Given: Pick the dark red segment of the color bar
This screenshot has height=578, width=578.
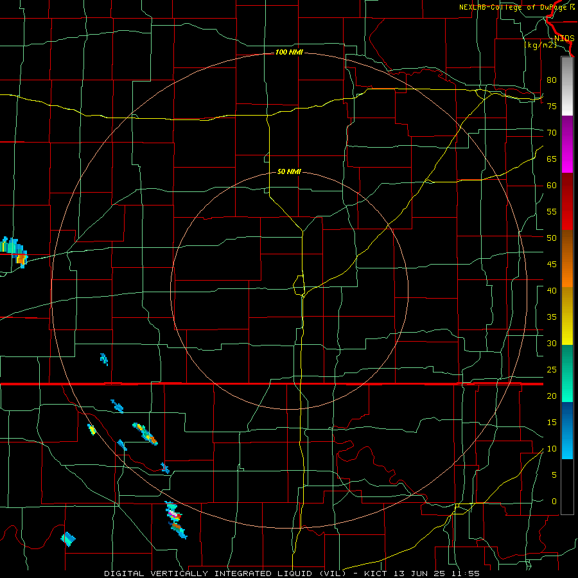Looking at the screenshot, I should coord(567,201).
